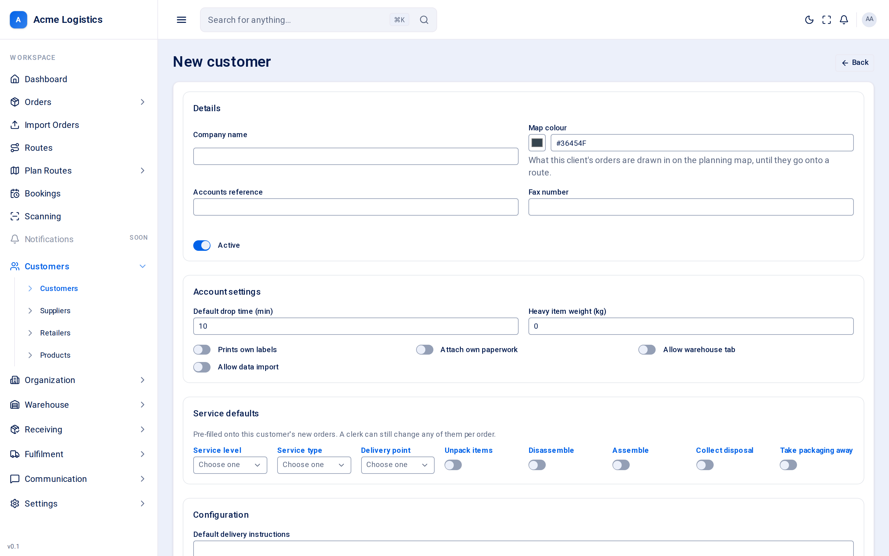Click the Acme Logistics brand name
Viewport: 889px width, 556px height.
[x=68, y=19]
